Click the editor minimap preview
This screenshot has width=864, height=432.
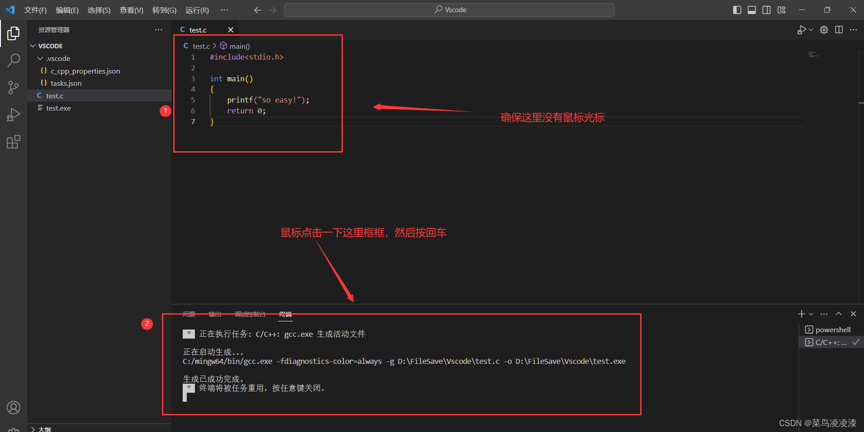coord(813,55)
